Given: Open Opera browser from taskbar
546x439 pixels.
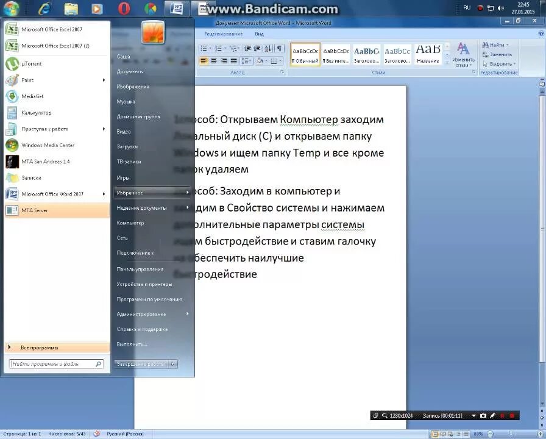Looking at the screenshot, I should coord(124,9).
